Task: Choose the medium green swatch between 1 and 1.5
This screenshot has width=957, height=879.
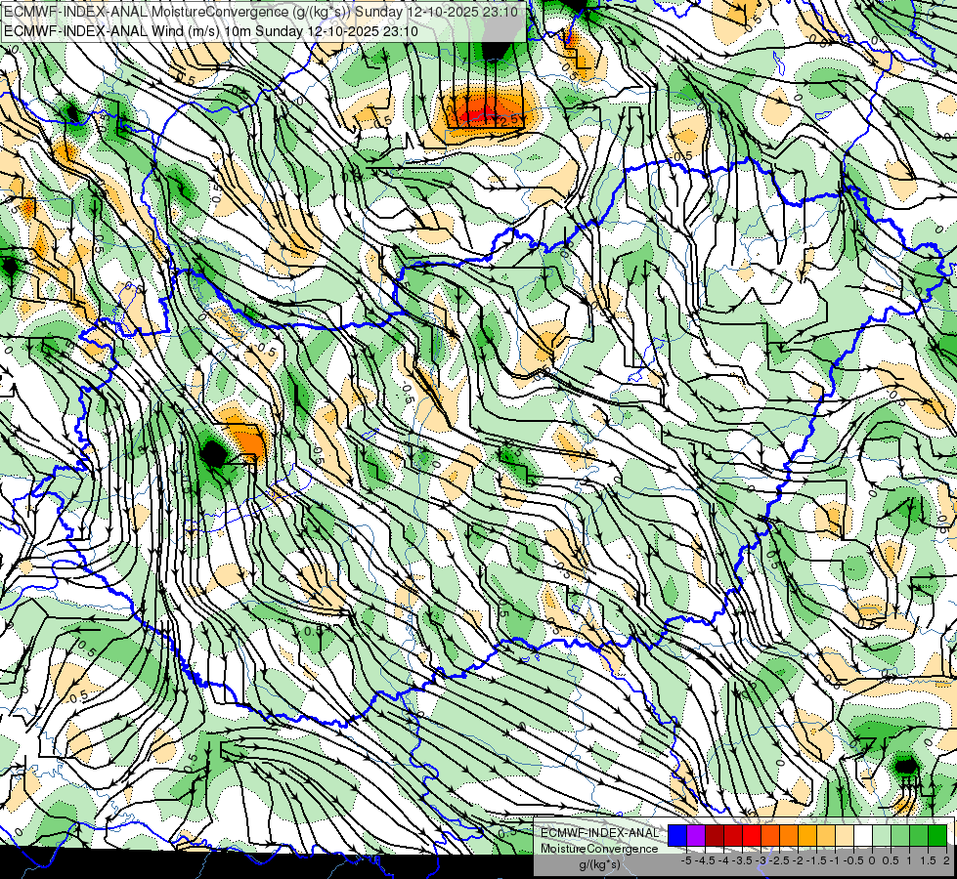Action: 919,835
